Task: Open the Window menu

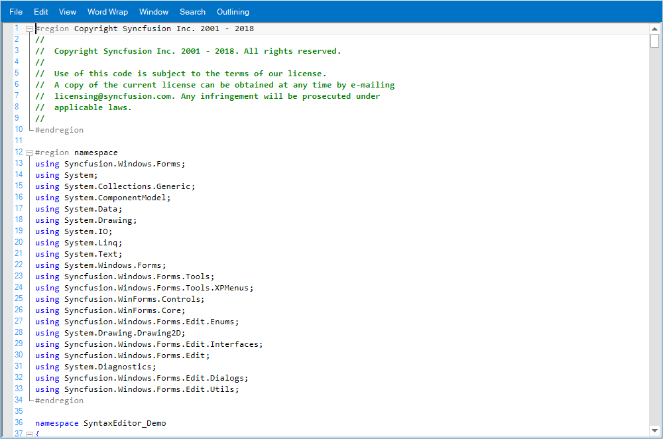Action: click(x=154, y=12)
